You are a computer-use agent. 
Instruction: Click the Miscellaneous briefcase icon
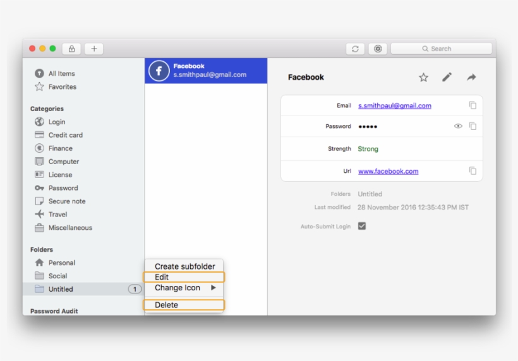tap(39, 227)
